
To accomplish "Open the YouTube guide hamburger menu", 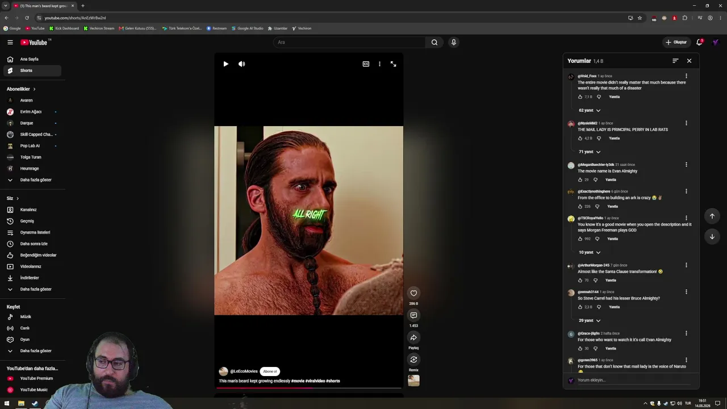I will point(10,42).
